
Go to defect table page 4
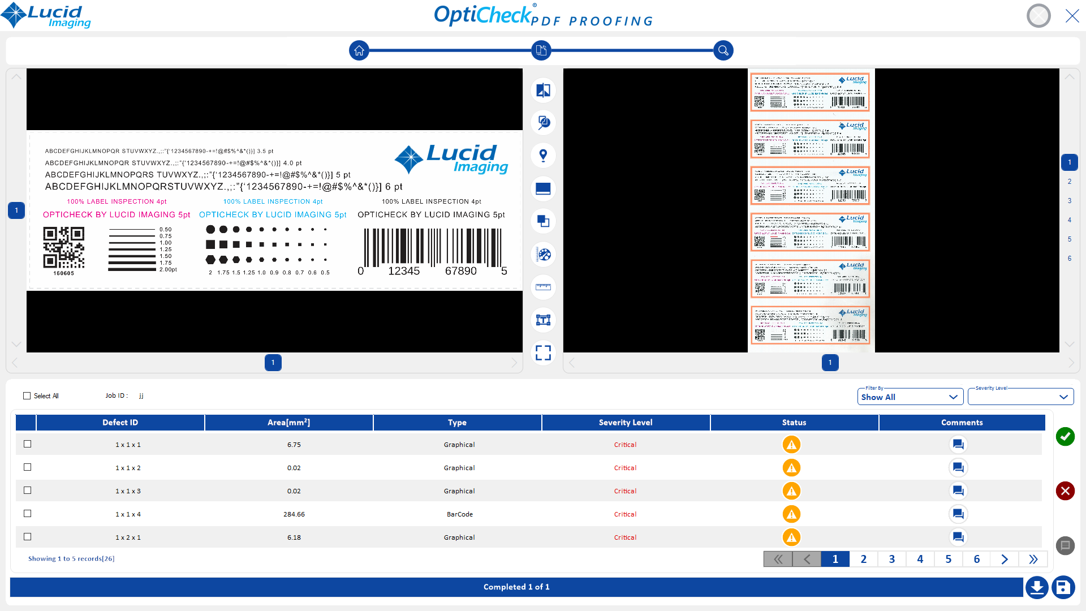(x=920, y=559)
